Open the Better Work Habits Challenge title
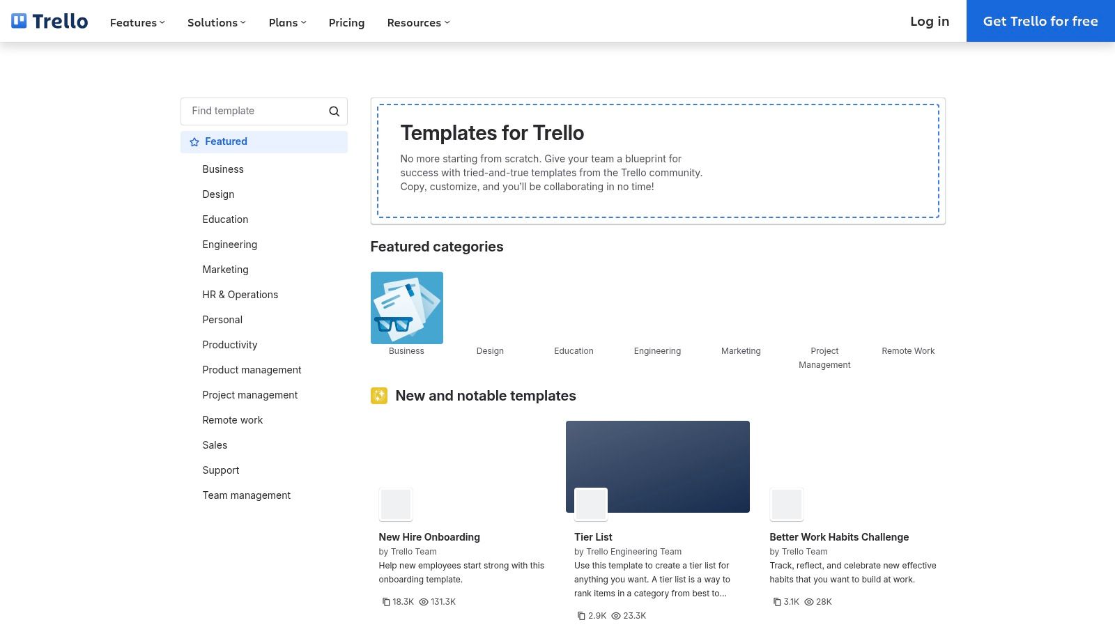Viewport: 1115px width, 627px height. click(839, 537)
